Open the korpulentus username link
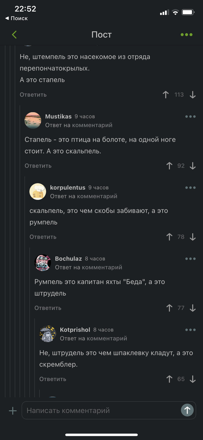203x440 pixels. tap(68, 188)
